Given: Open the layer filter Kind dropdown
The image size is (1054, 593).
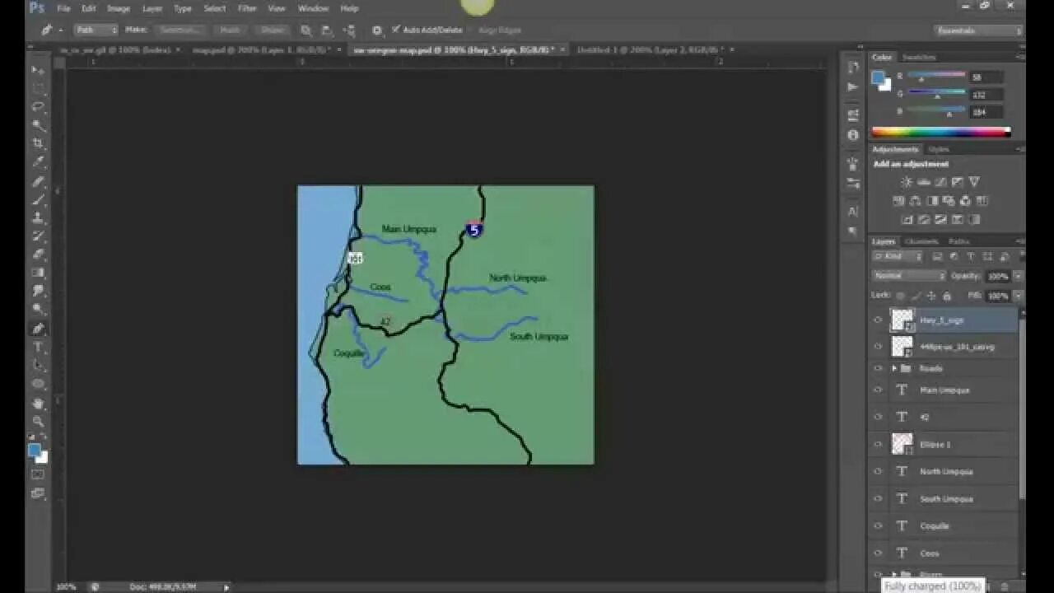Looking at the screenshot, I should 898,257.
